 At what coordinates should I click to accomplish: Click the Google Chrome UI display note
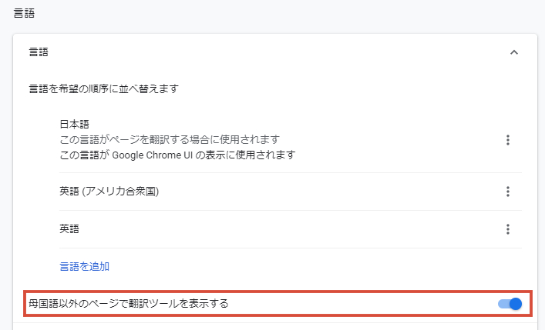177,155
